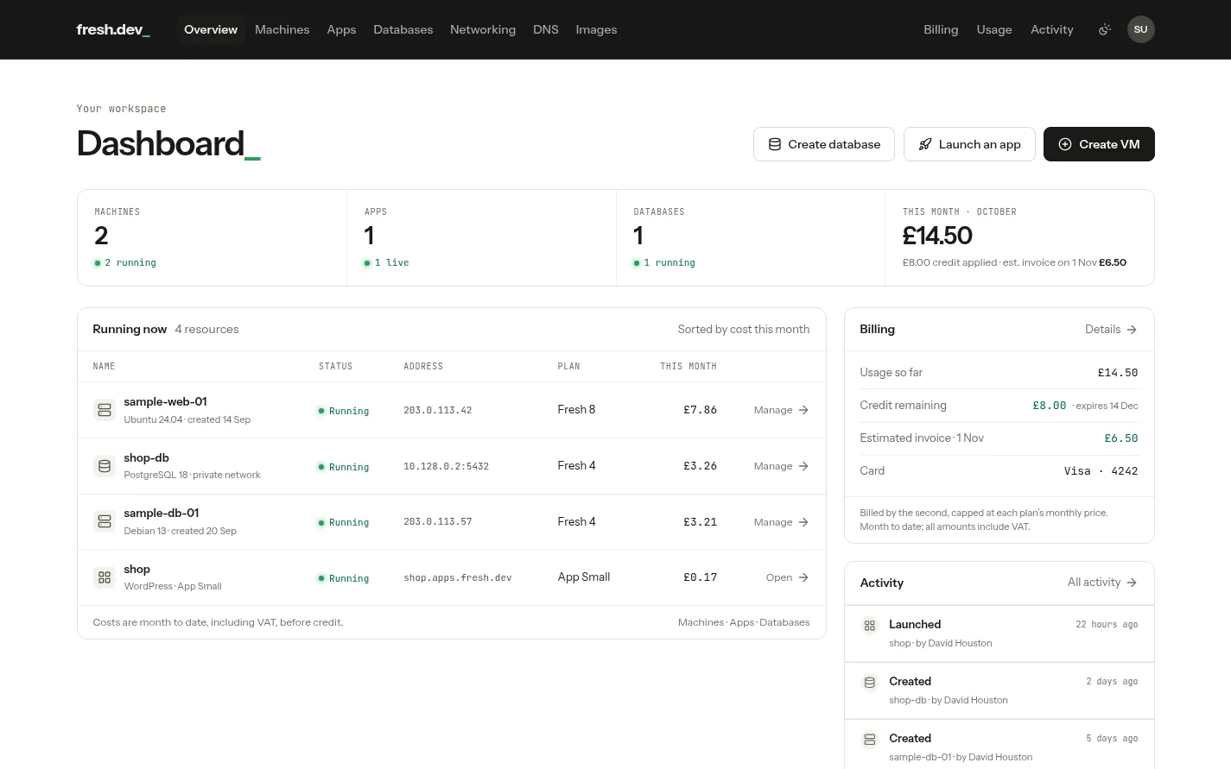Click the Machines count card
The image size is (1231, 769).
pos(213,237)
